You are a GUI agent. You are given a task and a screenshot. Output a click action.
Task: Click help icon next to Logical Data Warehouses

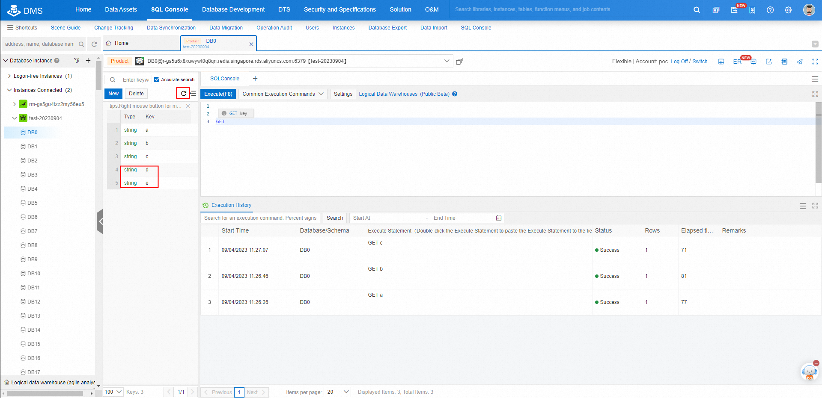(455, 94)
